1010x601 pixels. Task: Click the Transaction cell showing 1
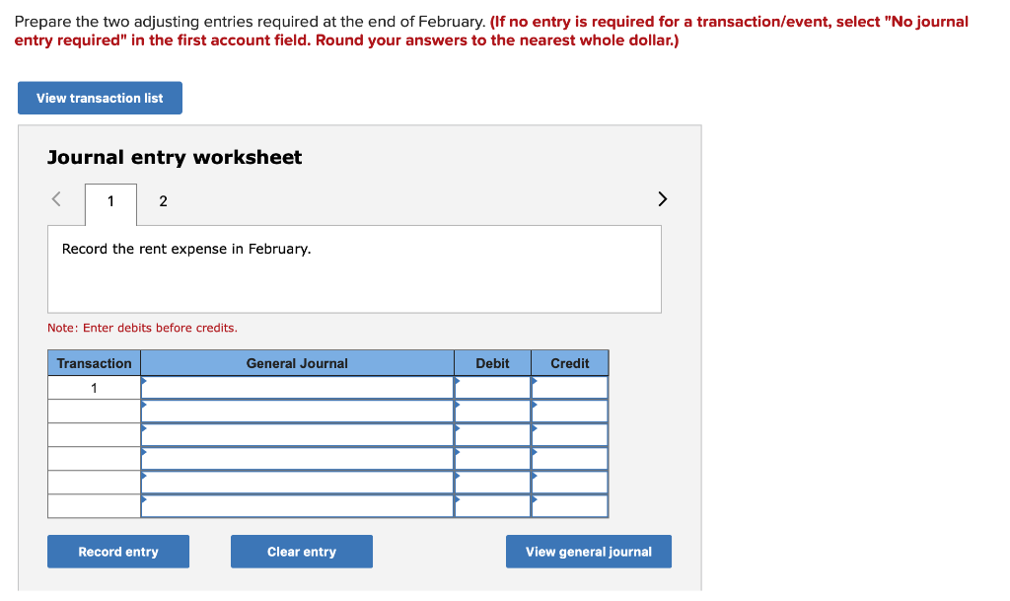click(94, 387)
